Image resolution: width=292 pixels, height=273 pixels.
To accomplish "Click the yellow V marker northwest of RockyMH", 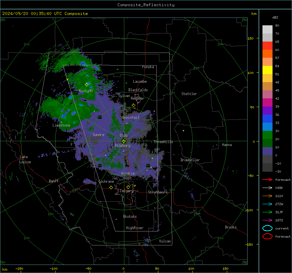I will click(x=67, y=80).
